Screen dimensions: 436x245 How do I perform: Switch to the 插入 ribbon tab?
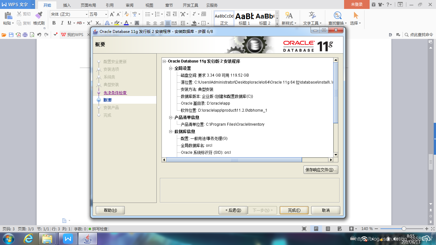[x=67, y=5]
